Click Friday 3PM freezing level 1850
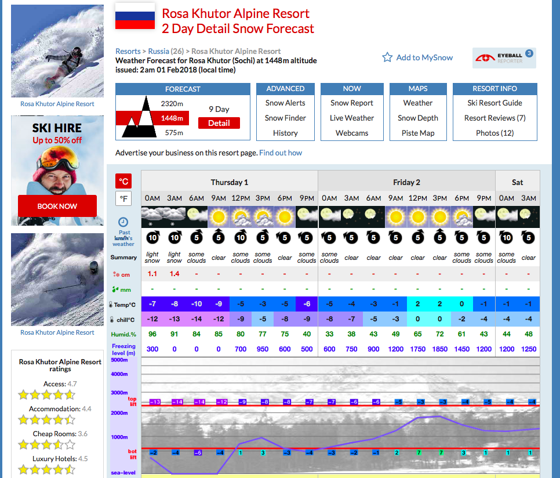This screenshot has height=478, width=560. [439, 349]
